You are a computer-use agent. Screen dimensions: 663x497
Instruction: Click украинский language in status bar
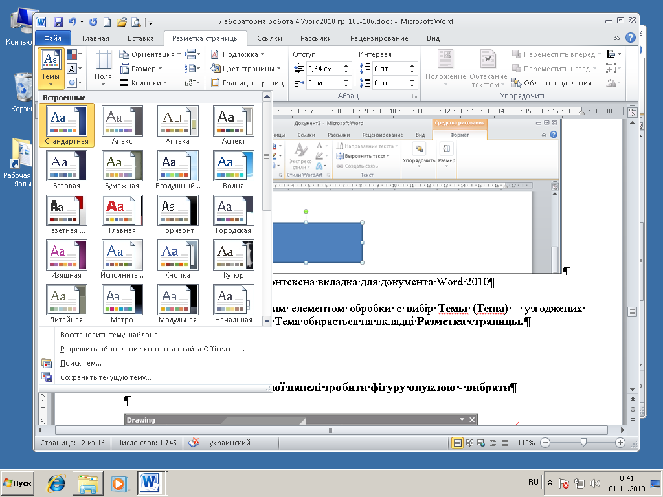tap(230, 443)
